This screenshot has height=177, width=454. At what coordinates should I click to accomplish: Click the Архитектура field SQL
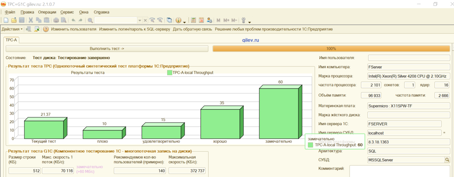(409, 151)
